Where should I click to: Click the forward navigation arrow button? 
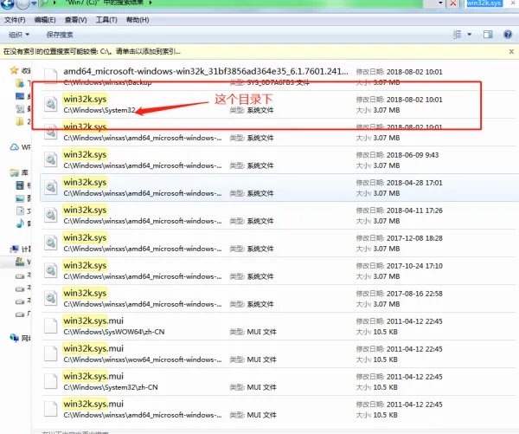(x=22, y=4)
